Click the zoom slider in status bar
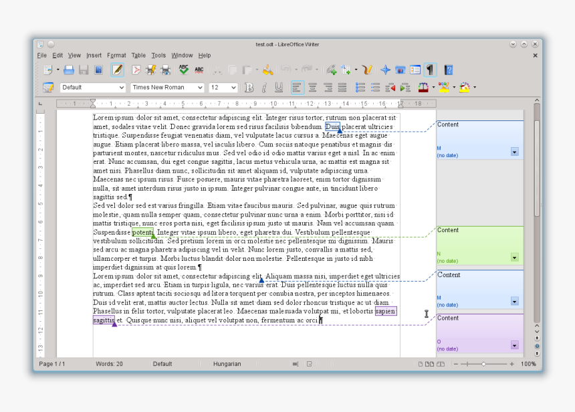This screenshot has width=575, height=412. [483, 364]
